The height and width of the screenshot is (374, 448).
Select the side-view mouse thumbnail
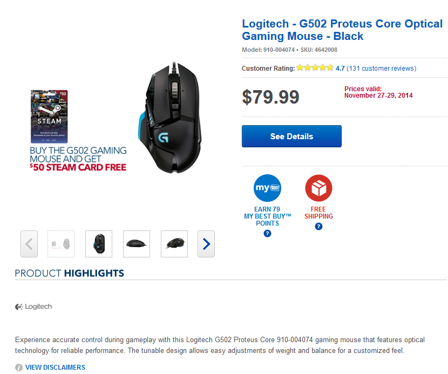[x=136, y=244]
